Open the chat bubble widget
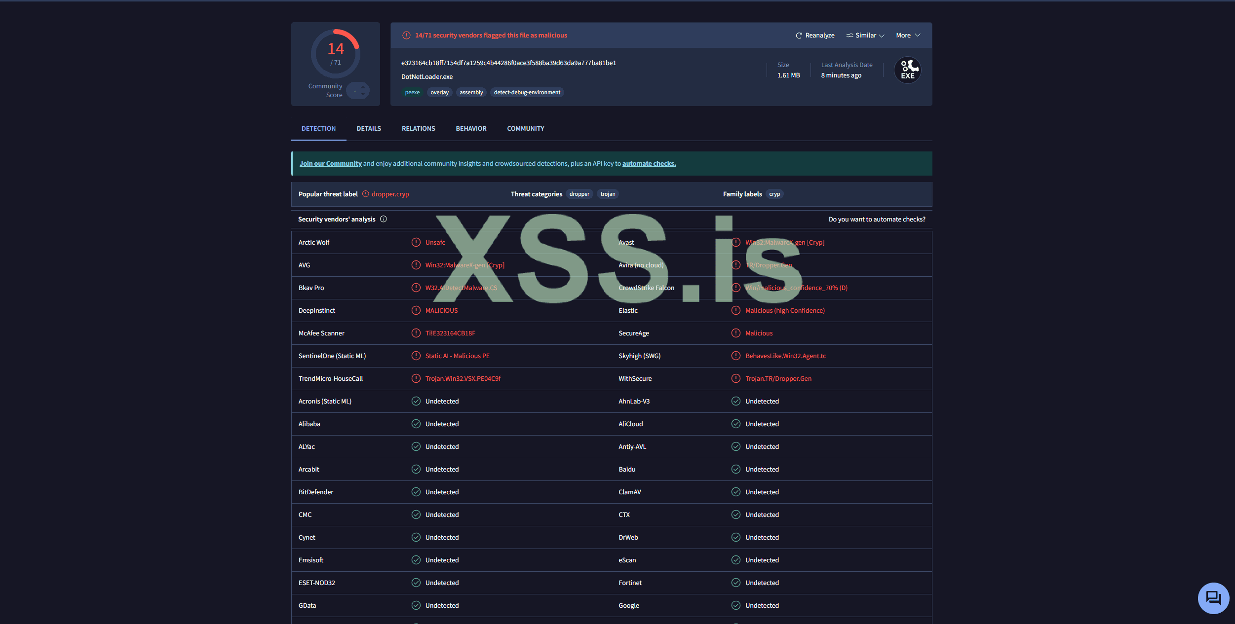The height and width of the screenshot is (624, 1235). (x=1213, y=598)
